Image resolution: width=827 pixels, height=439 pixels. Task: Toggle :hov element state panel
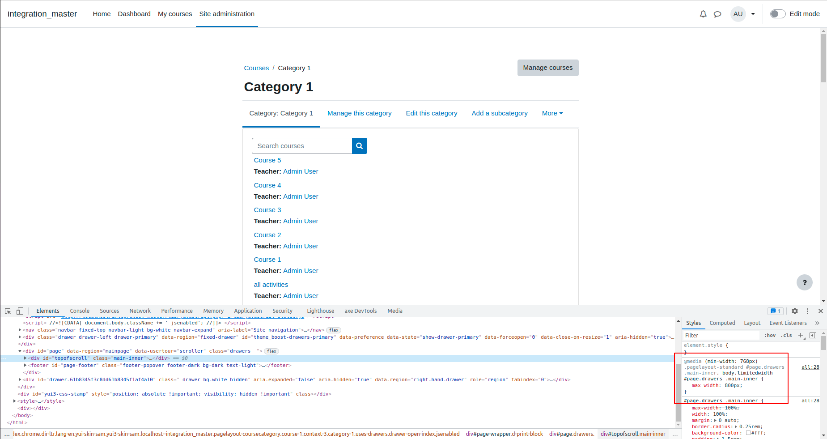(770, 335)
